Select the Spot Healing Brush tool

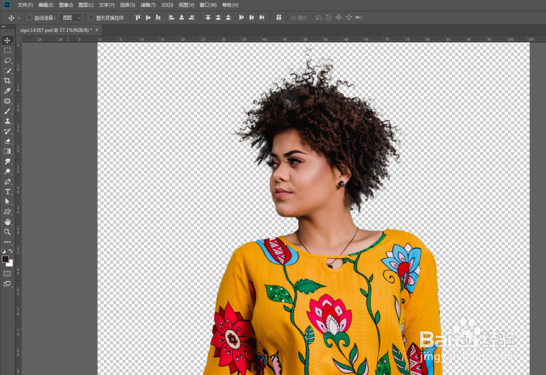[x=7, y=101]
